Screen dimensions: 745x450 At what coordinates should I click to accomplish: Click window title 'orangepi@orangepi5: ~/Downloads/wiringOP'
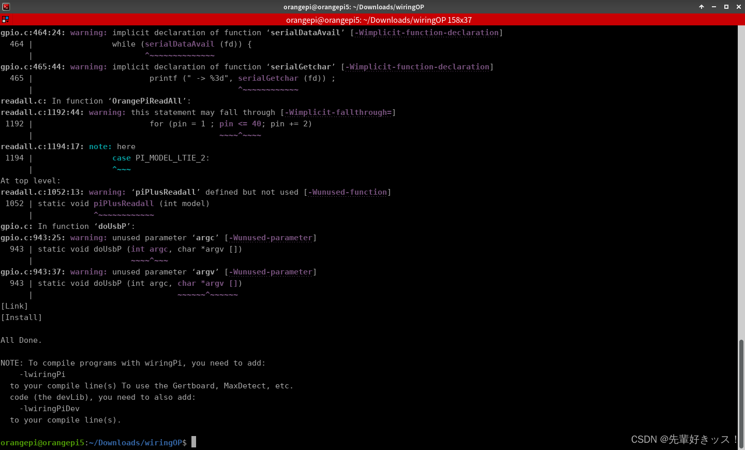[354, 7]
